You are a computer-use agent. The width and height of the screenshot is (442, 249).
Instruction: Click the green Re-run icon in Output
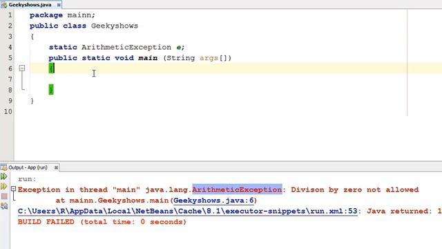pyautogui.click(x=4, y=177)
